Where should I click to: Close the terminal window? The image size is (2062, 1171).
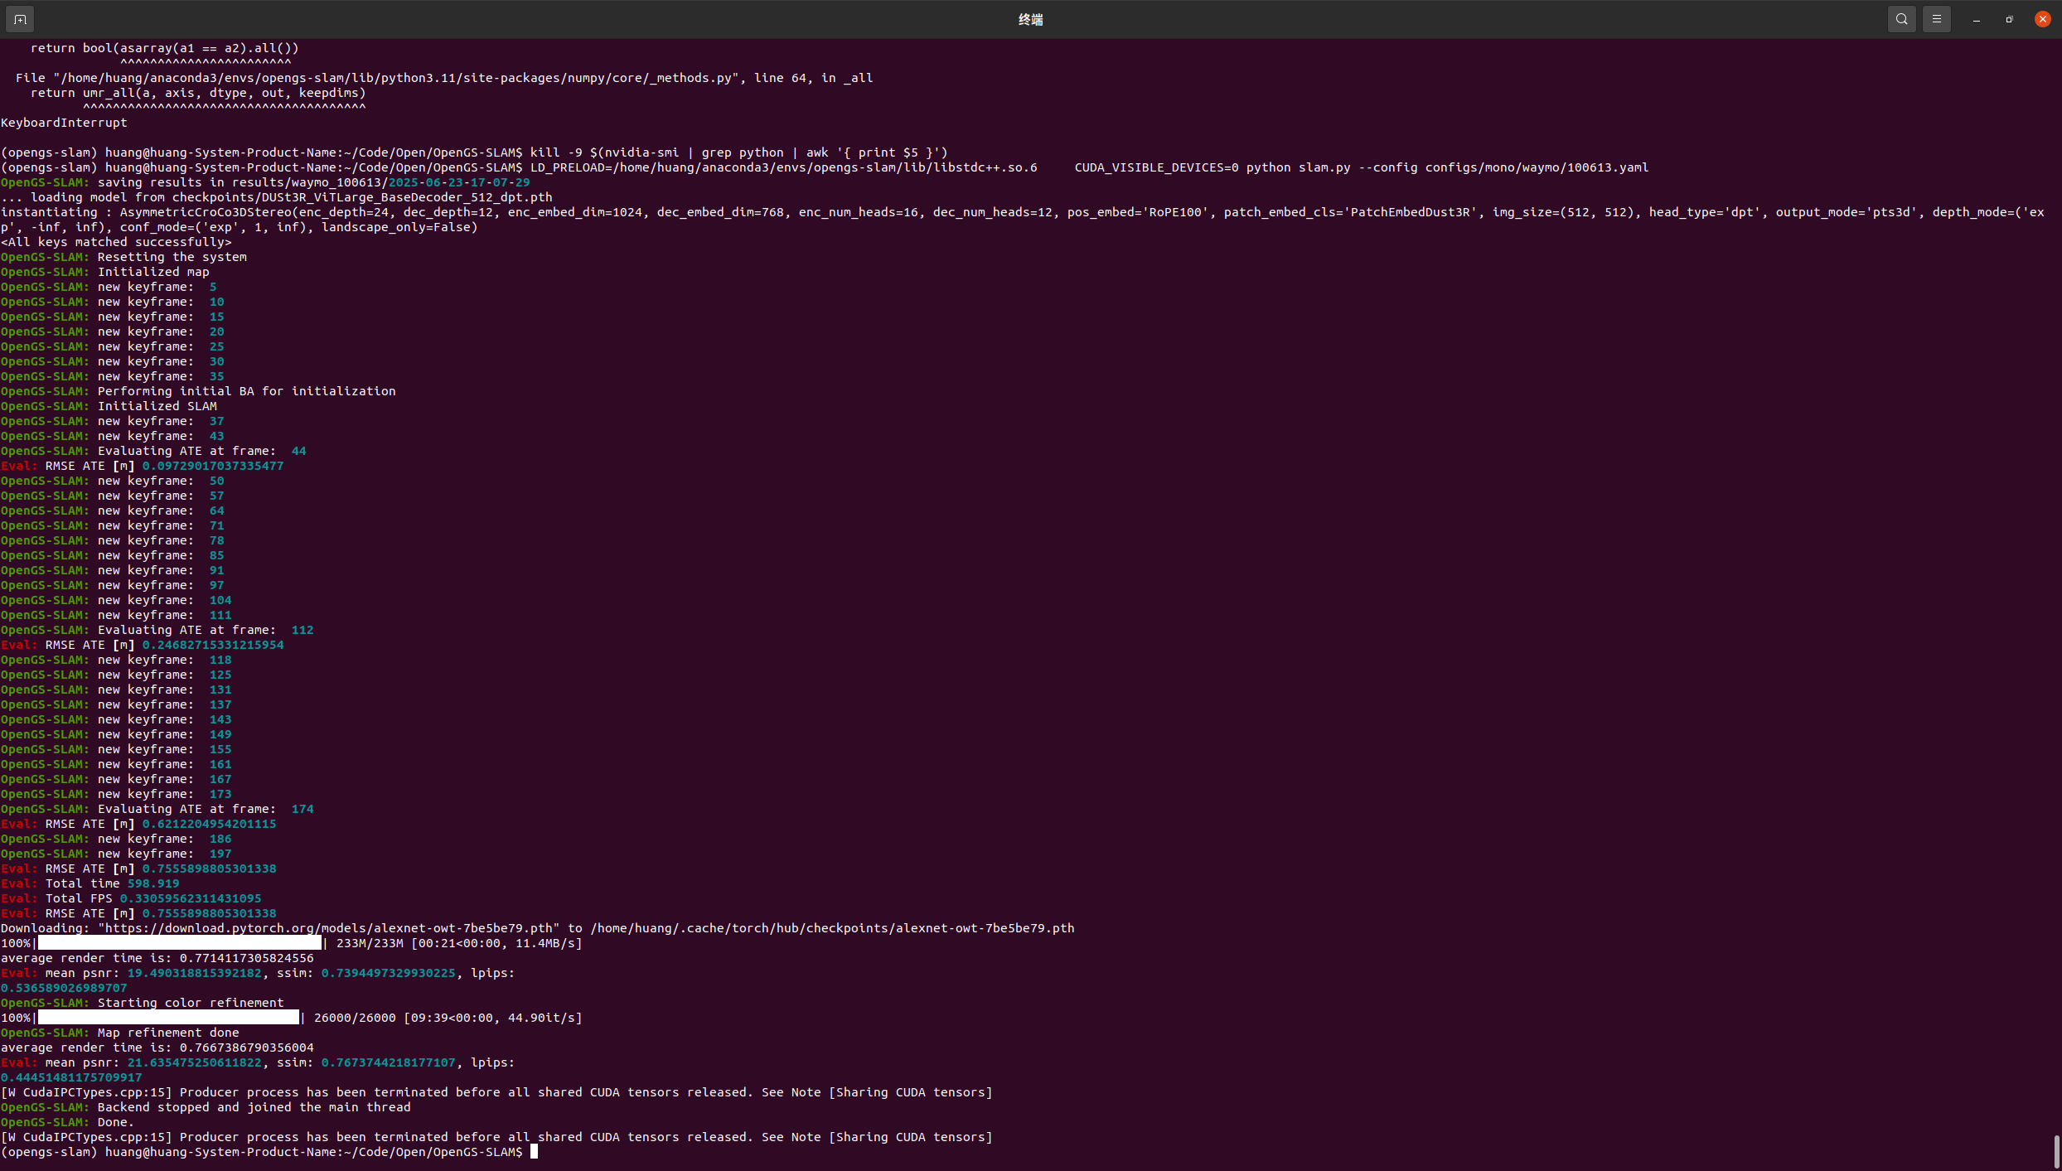(x=2042, y=19)
